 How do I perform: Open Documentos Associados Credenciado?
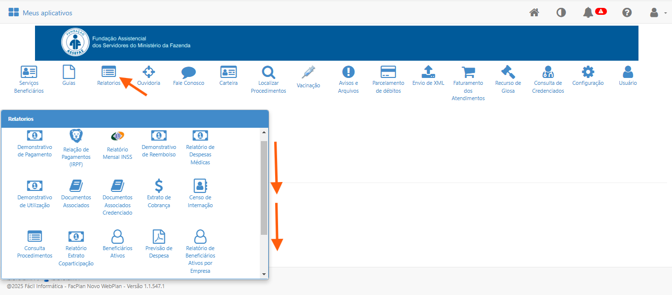(x=117, y=197)
